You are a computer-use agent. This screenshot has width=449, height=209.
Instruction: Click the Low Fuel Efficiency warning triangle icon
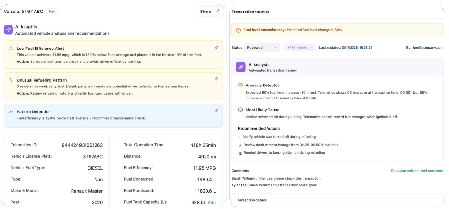click(11, 49)
